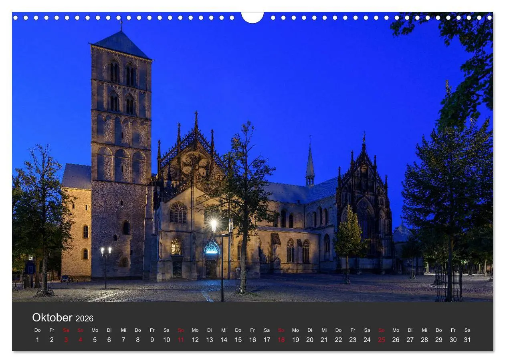This screenshot has width=505, height=363.
Task: Pick the red Sunday date 4
Action: coord(81,340)
